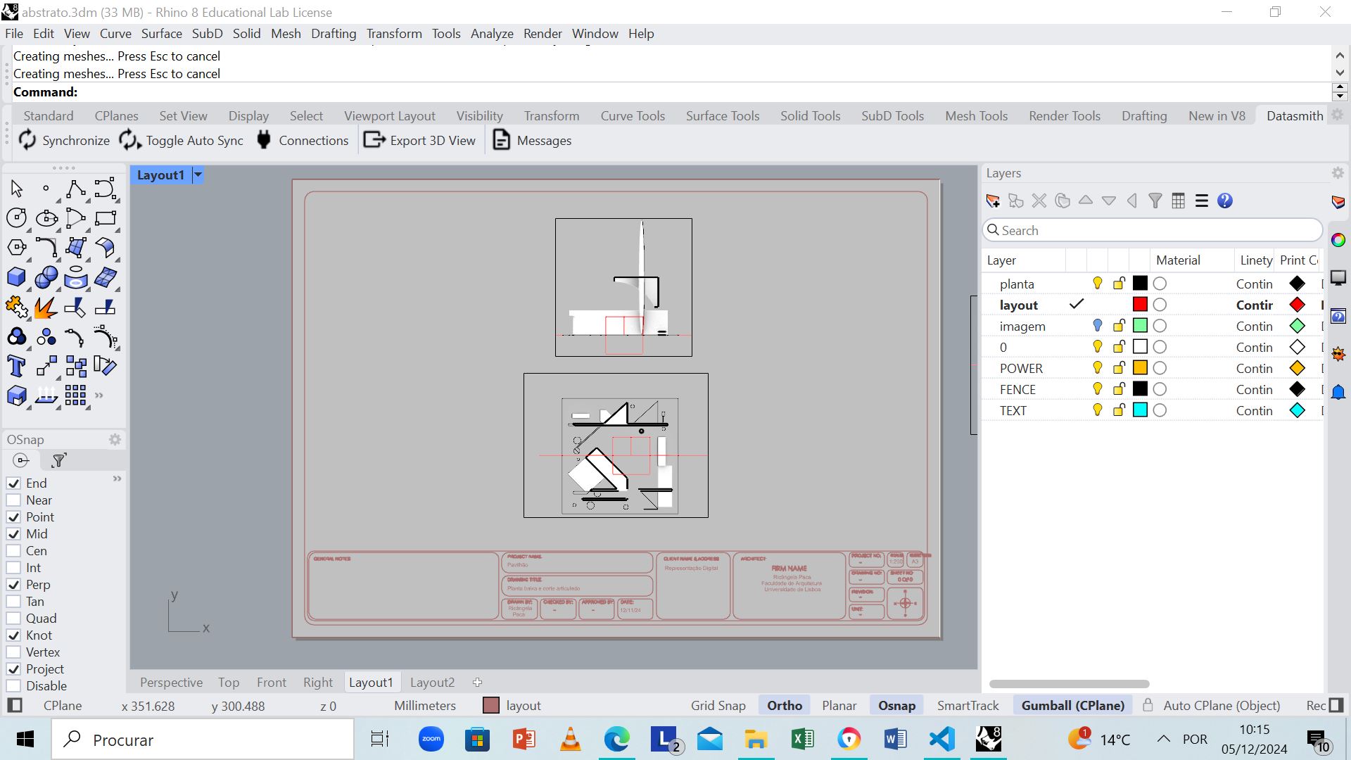Click the TEXT layer cyan print color diamond
Image resolution: width=1351 pixels, height=760 pixels.
point(1297,410)
